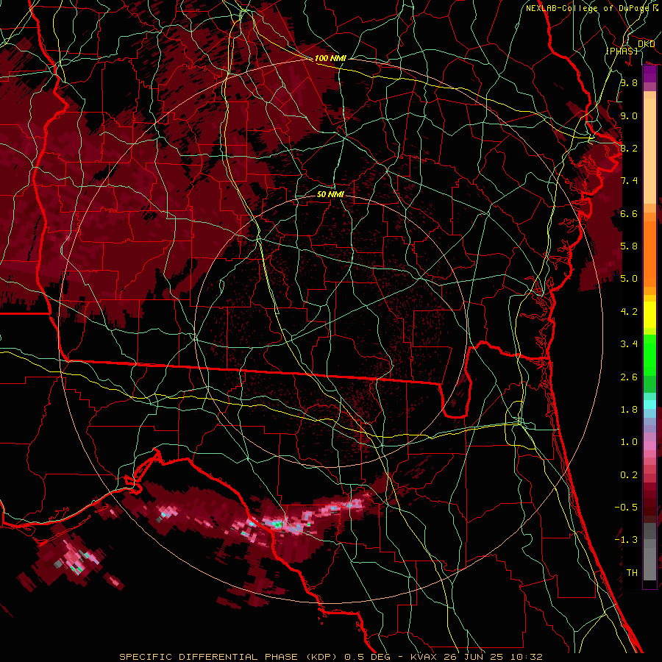Click the 2.6 value on the legend
The image size is (662, 662).
[x=629, y=377]
